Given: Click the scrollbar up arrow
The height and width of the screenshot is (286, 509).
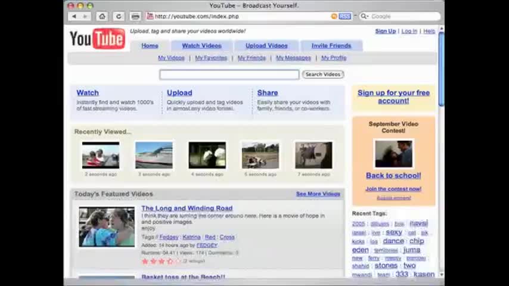Looking at the screenshot, I should tap(441, 29).
